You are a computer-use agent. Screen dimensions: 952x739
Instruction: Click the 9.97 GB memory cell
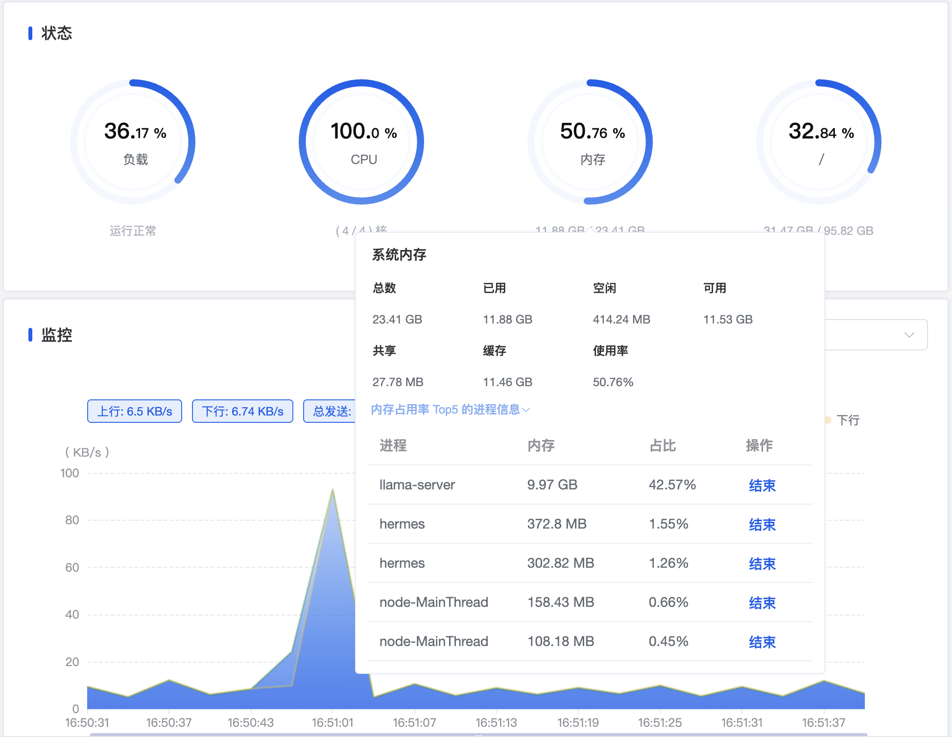pyautogui.click(x=552, y=485)
